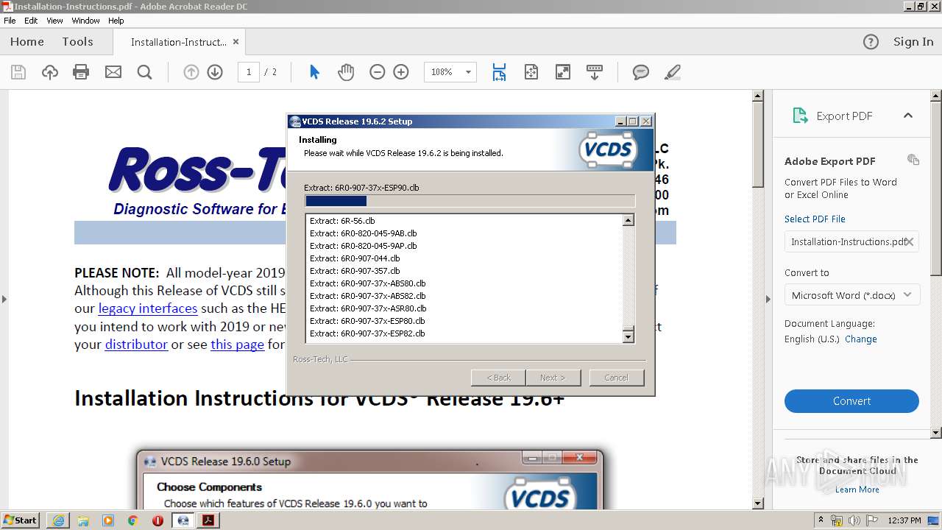
Task: Open the Window menu
Action: 86,21
